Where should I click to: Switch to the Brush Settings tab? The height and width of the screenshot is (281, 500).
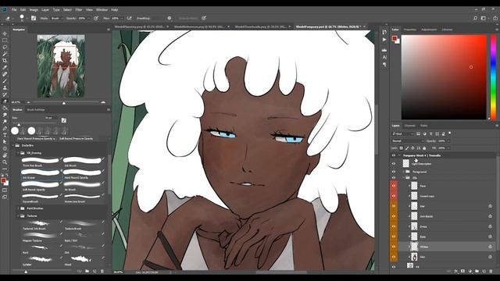(x=36, y=109)
